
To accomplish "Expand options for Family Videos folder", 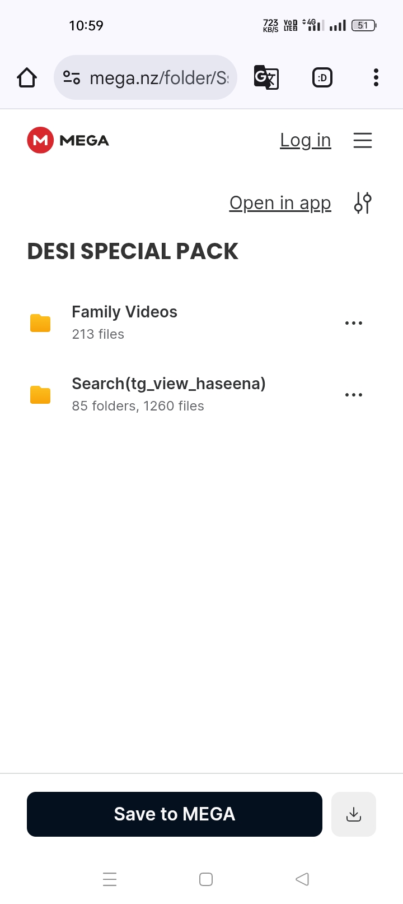I will pyautogui.click(x=354, y=323).
